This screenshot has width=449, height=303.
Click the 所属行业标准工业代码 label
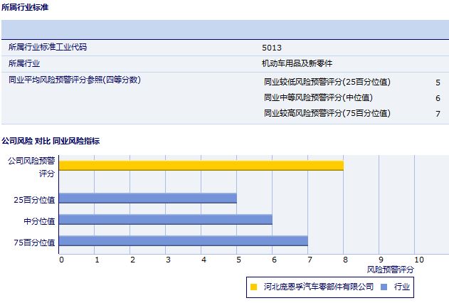[x=48, y=47]
